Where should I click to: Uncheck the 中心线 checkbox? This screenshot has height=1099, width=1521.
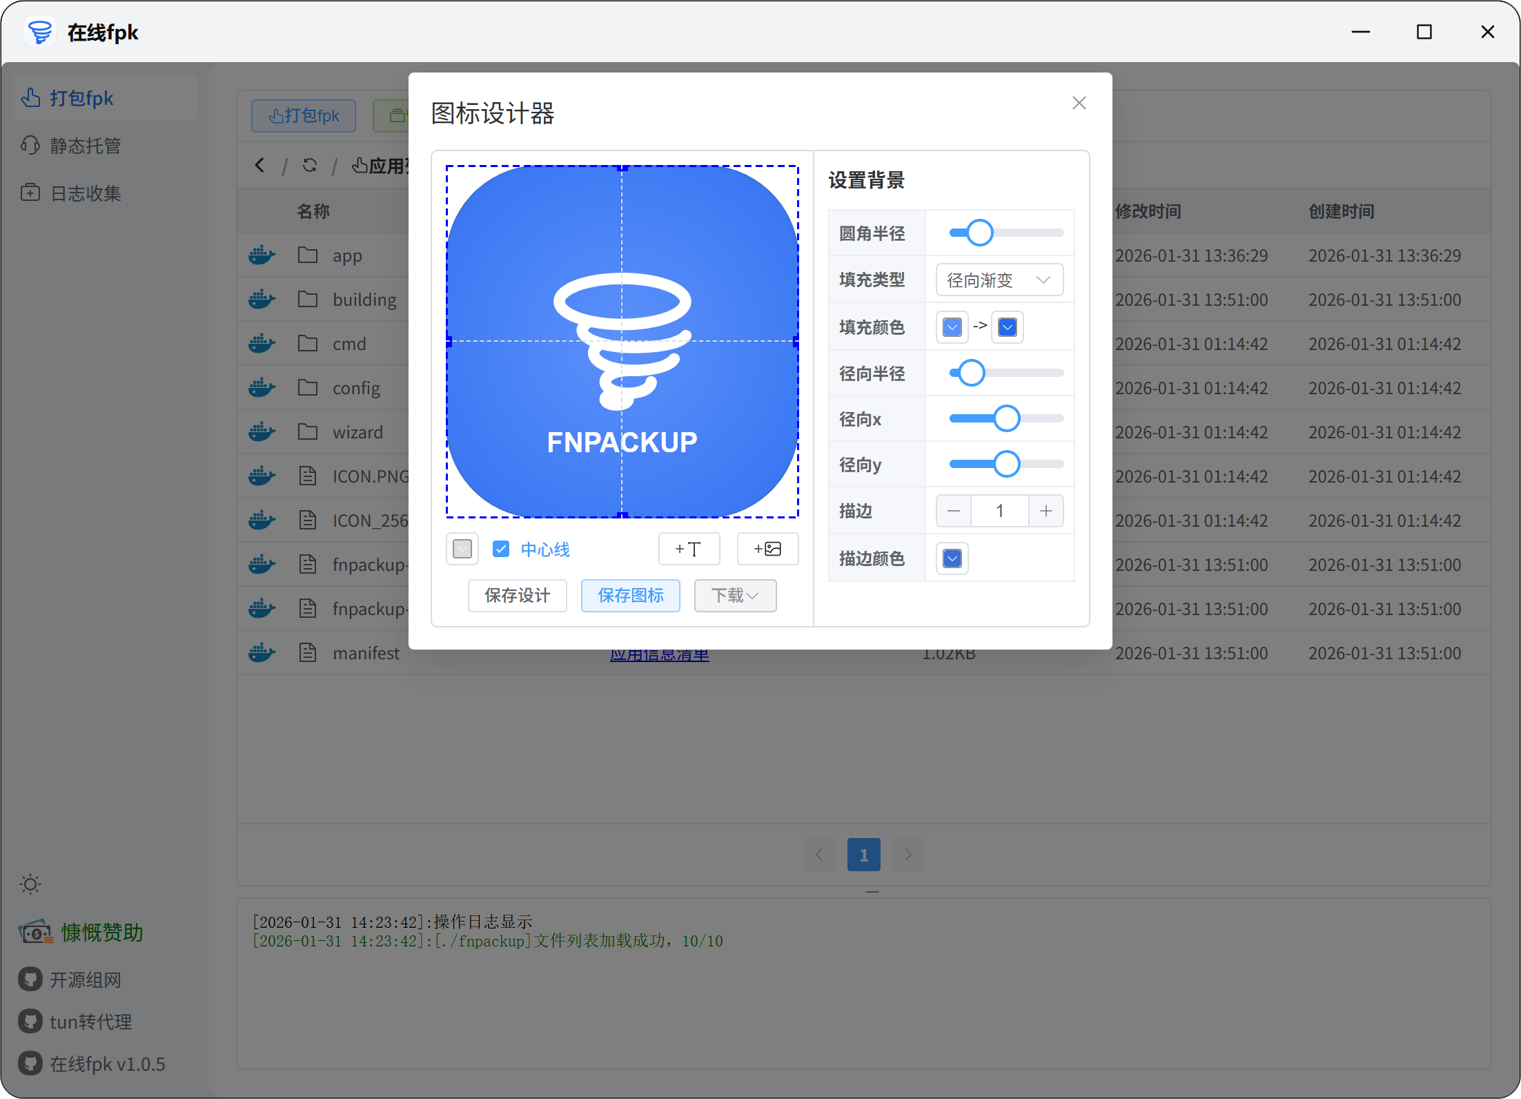(501, 548)
